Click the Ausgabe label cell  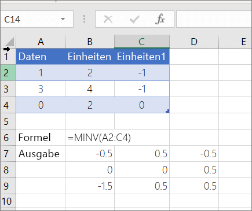point(41,154)
